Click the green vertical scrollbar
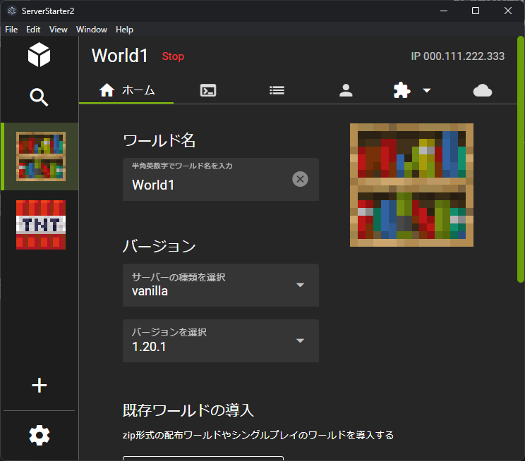Viewport: 525px width, 461px height. [x=521, y=159]
